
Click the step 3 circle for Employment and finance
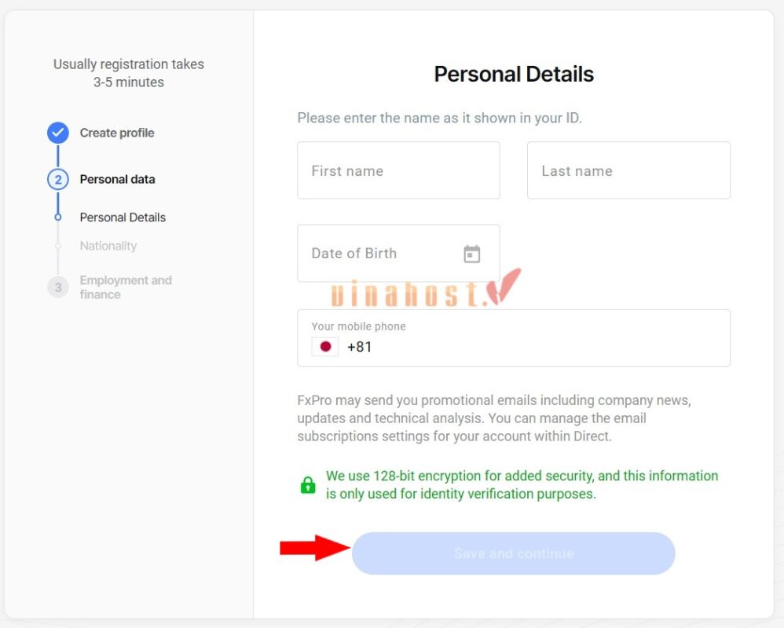57,287
